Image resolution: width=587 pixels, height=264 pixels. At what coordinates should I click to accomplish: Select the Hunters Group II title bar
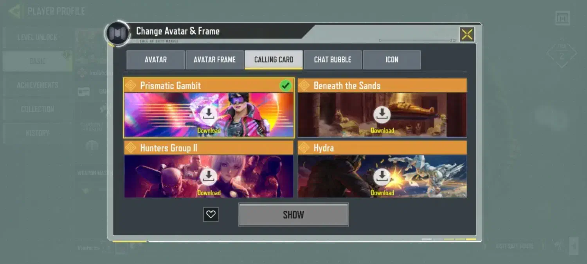(x=209, y=148)
